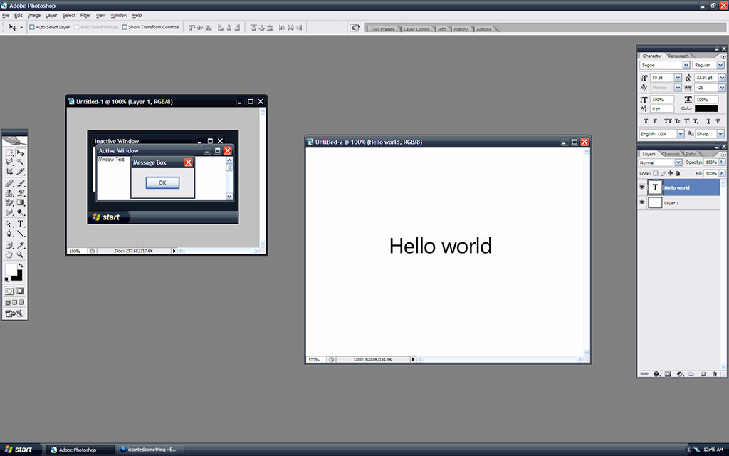Select the Magic Wand tool
Image resolution: width=729 pixels, height=456 pixels.
point(21,162)
